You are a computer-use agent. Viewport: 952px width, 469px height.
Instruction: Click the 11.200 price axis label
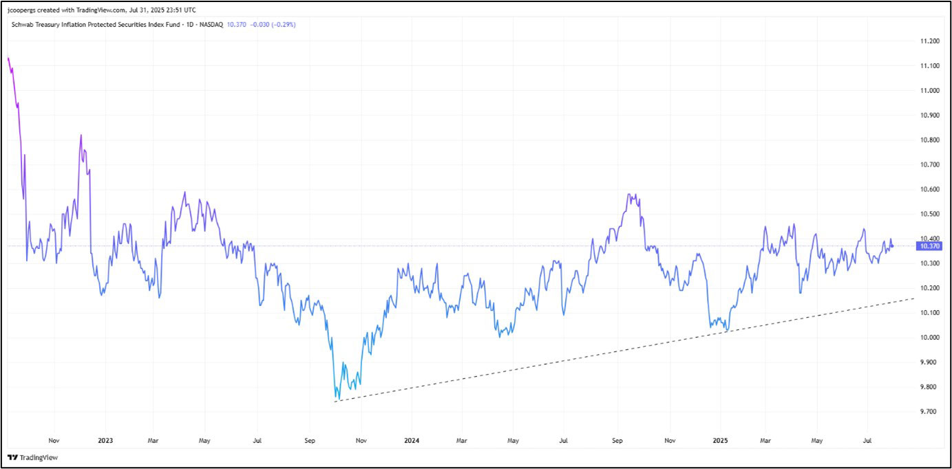(929, 41)
